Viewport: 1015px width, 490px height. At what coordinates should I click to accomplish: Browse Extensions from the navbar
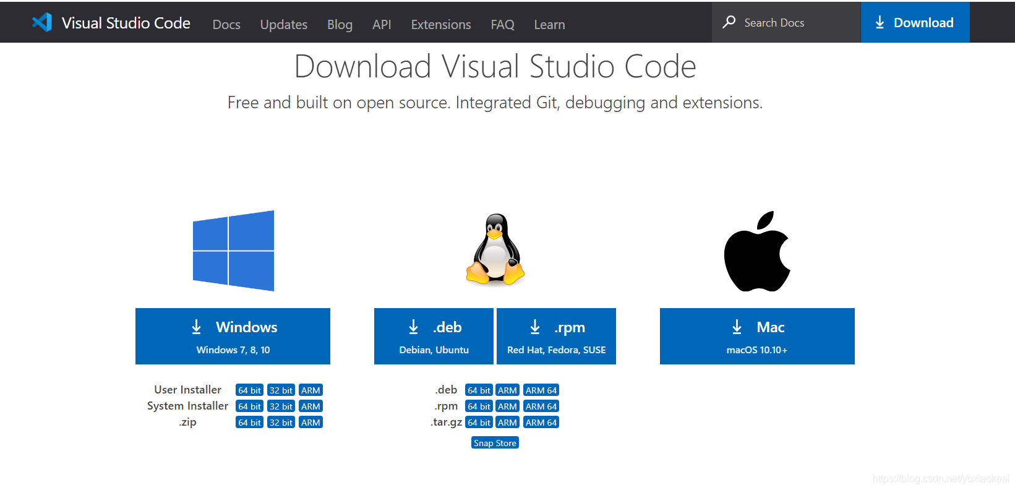441,25
